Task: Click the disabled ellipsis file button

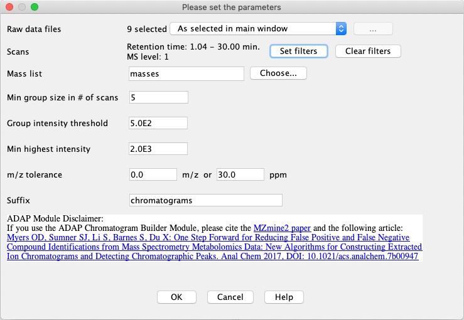Action: (373, 29)
